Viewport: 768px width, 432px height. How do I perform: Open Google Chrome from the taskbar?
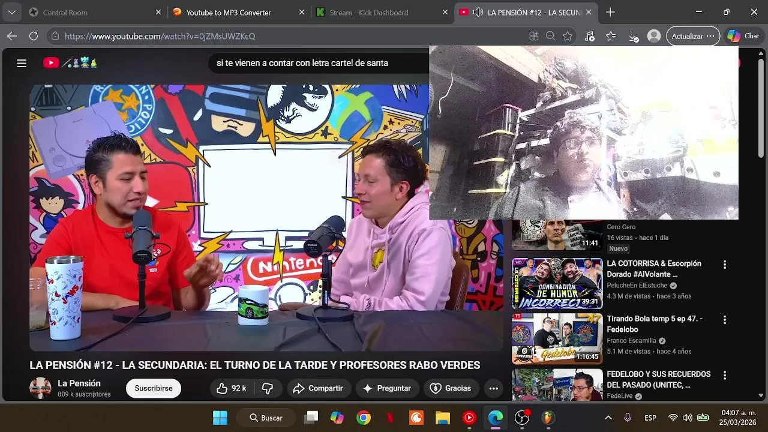(x=364, y=418)
